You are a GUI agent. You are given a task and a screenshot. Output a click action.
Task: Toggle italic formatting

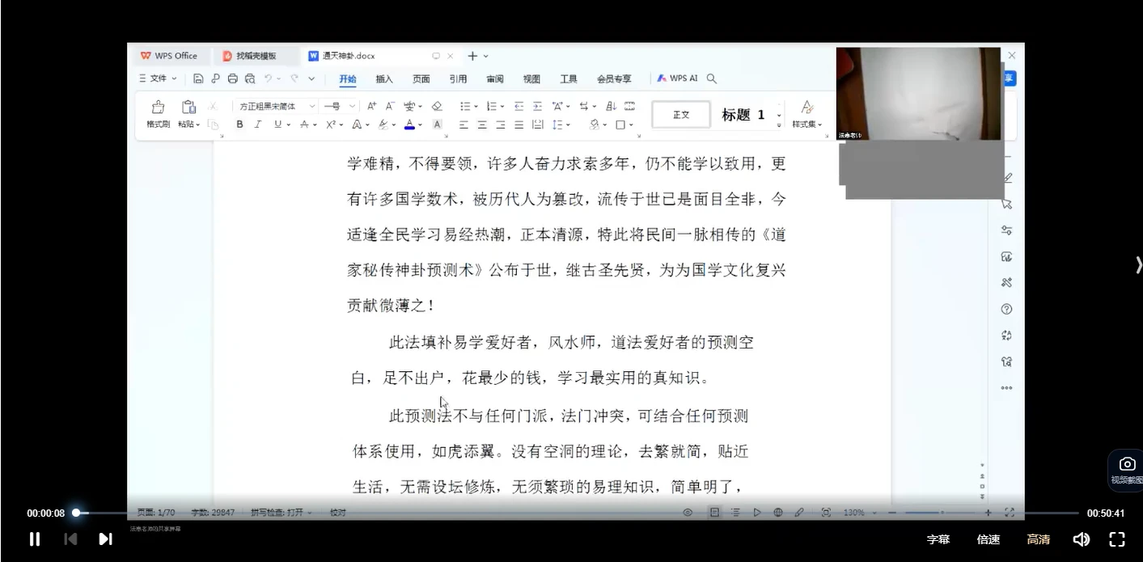point(258,125)
